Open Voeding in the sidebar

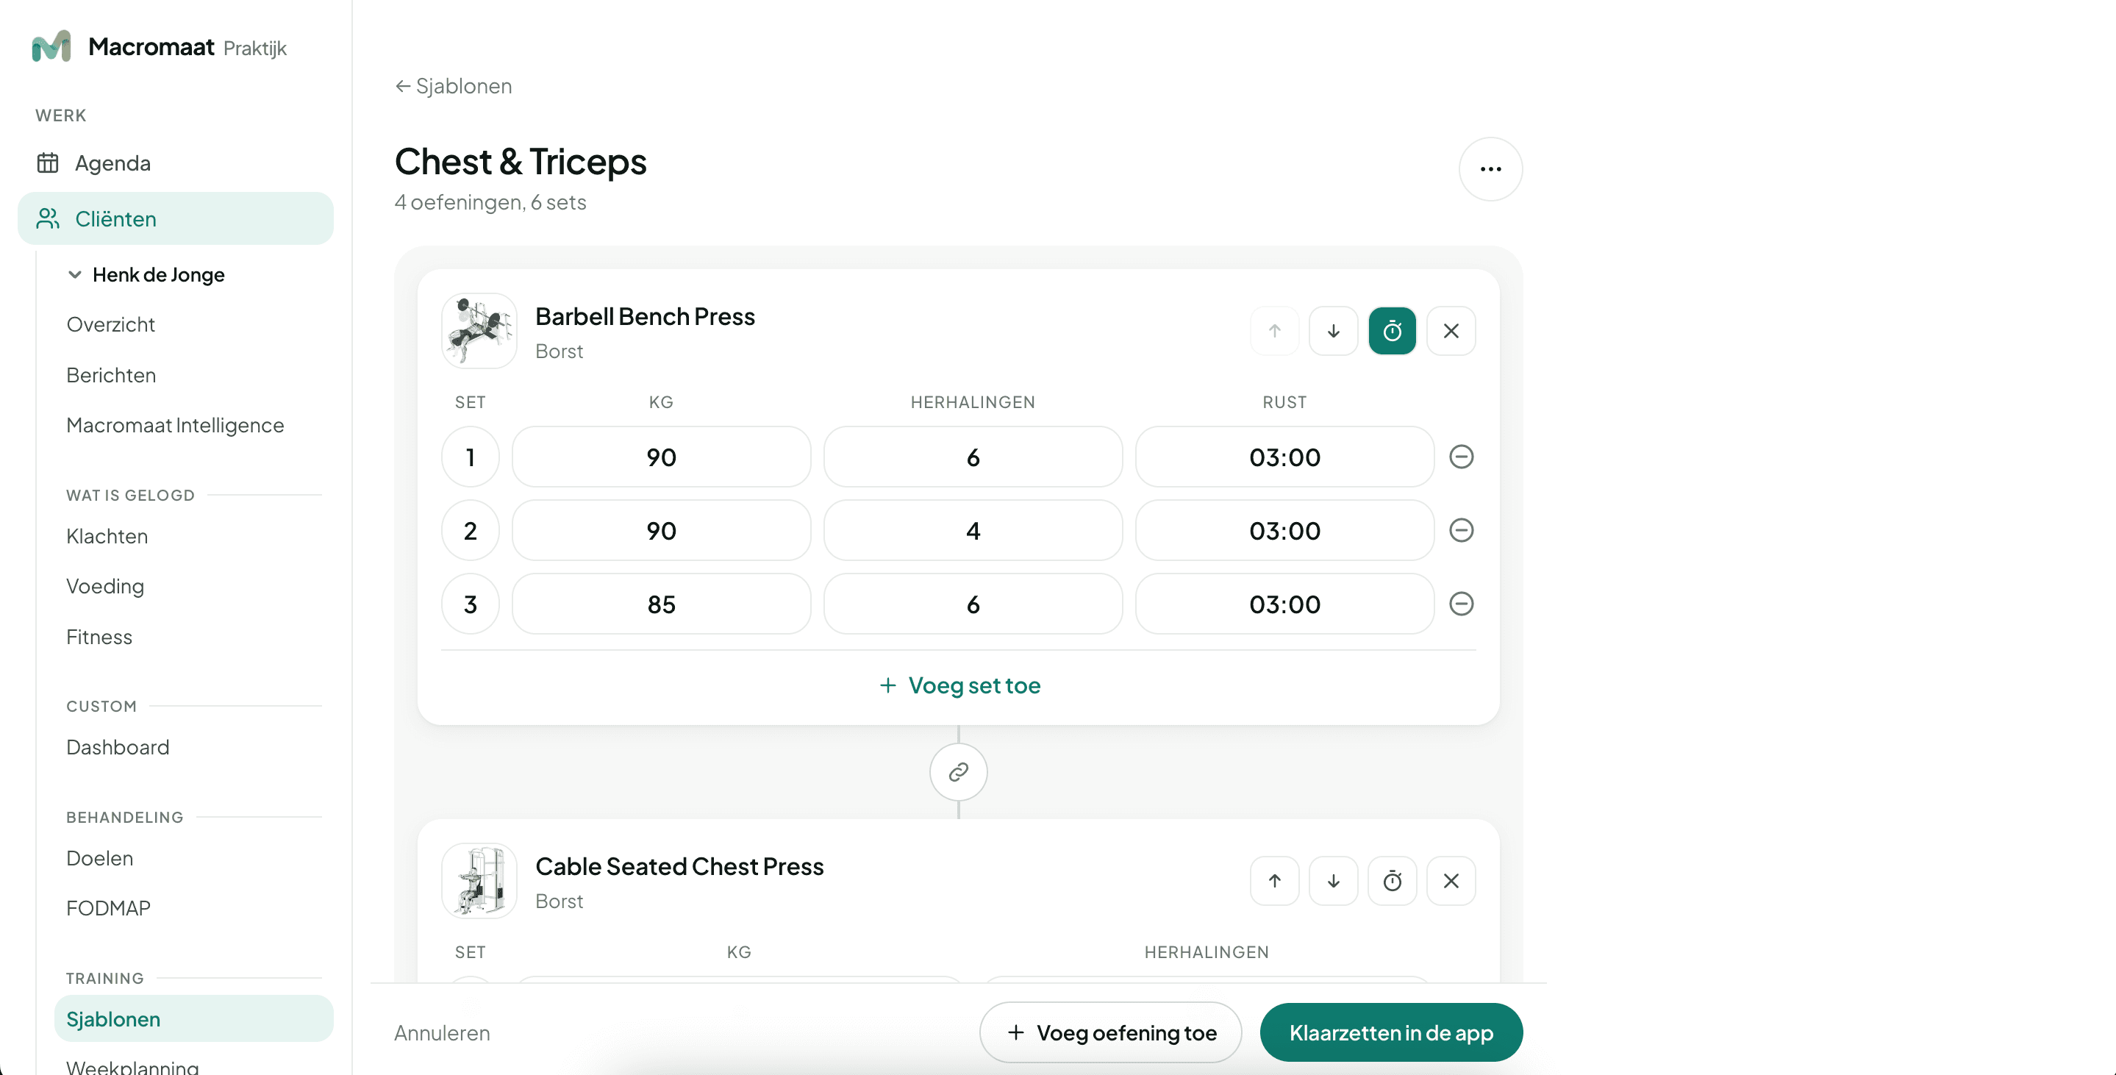(105, 586)
